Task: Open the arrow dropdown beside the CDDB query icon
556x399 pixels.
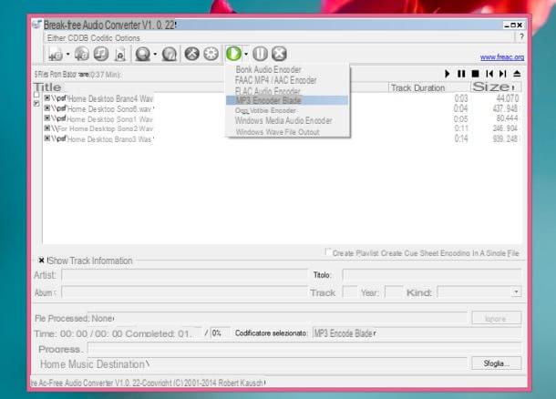Action: point(155,55)
